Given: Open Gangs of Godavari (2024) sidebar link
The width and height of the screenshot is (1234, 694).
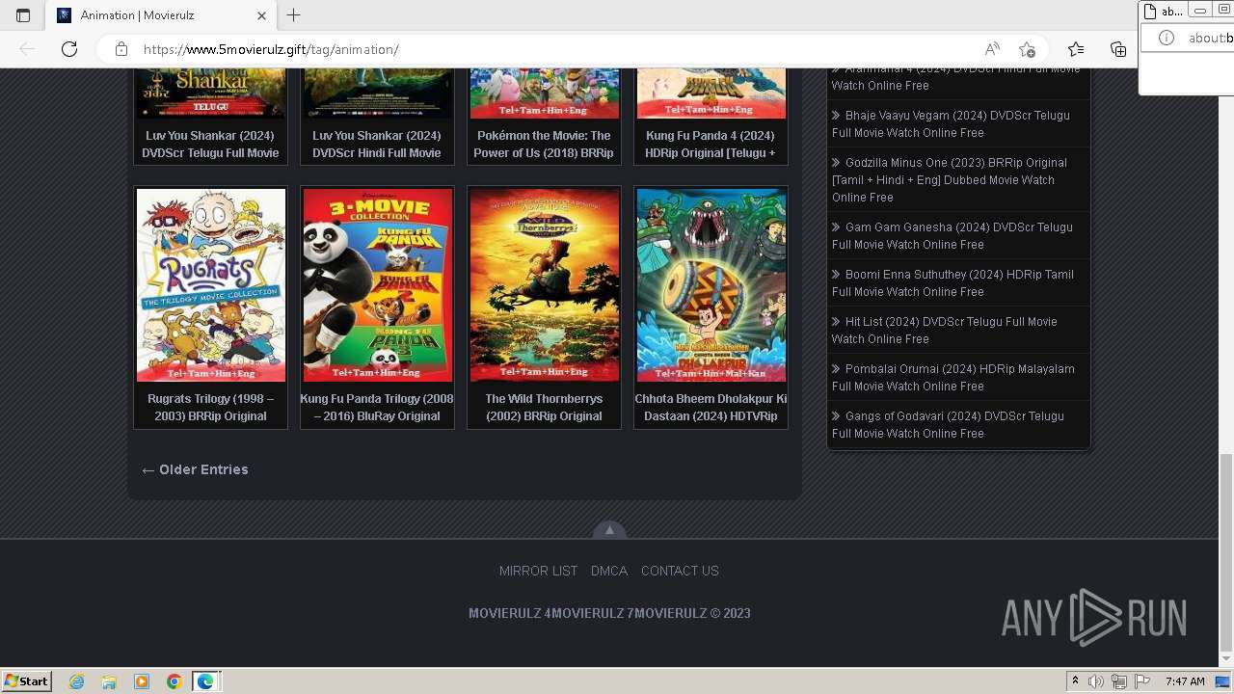Looking at the screenshot, I should (x=948, y=424).
